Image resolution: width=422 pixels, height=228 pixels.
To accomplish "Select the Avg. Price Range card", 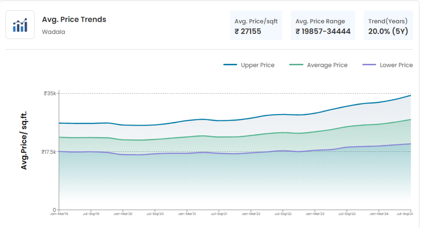I will point(323,26).
